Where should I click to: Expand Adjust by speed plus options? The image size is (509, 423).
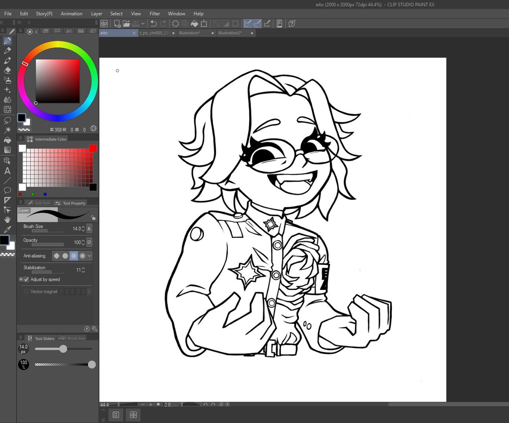click(21, 280)
